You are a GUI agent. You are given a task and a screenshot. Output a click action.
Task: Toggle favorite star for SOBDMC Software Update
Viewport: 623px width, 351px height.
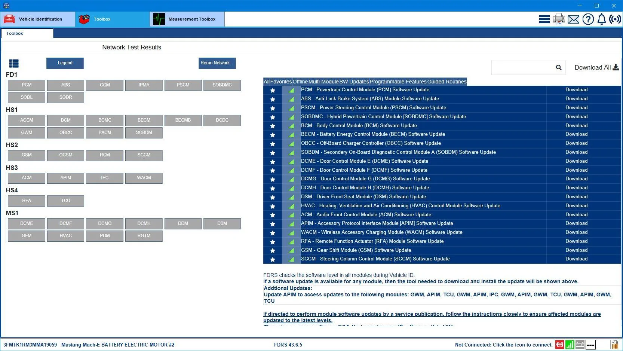click(273, 117)
